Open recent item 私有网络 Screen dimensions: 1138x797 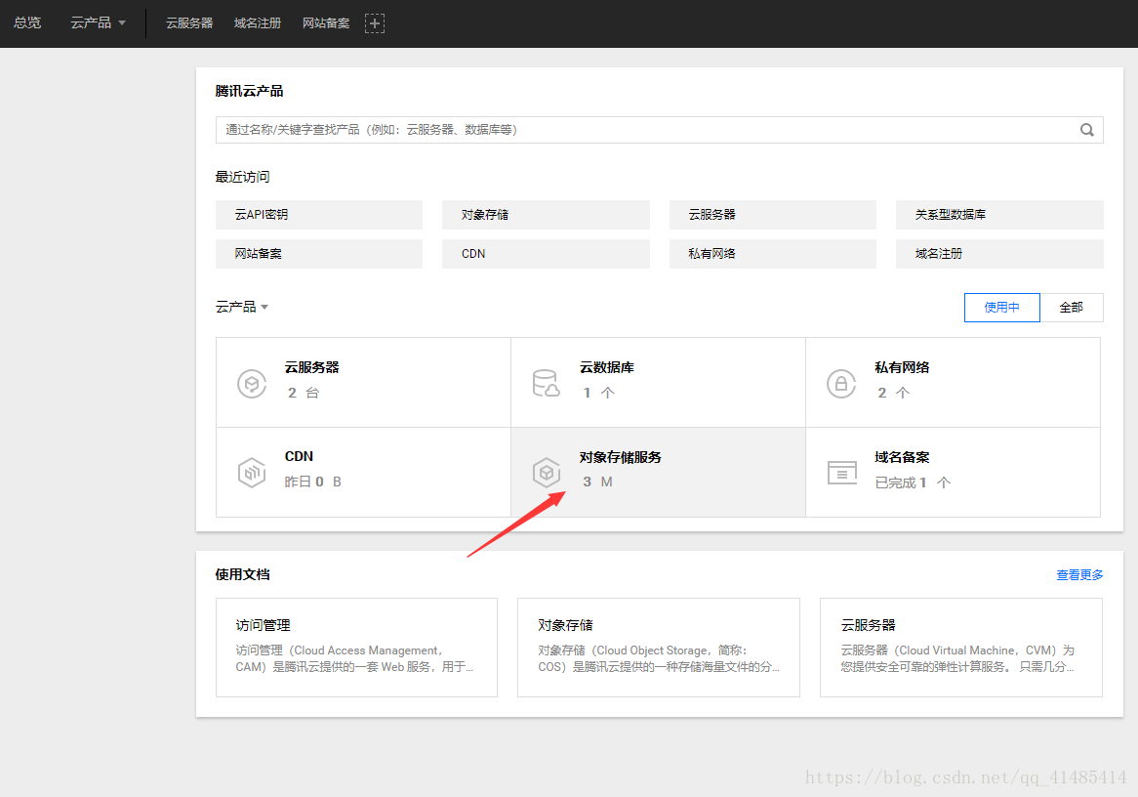pyautogui.click(x=773, y=254)
